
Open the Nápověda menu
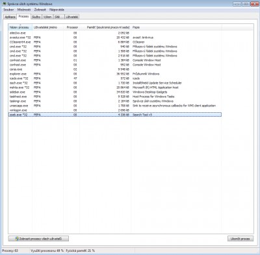coord(57,10)
